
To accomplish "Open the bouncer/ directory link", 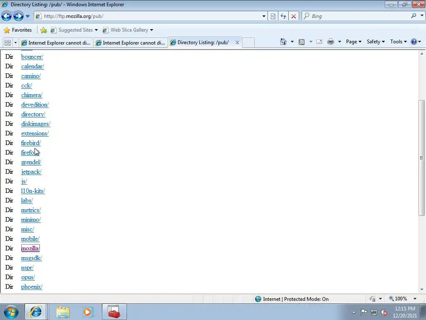I will [x=32, y=57].
